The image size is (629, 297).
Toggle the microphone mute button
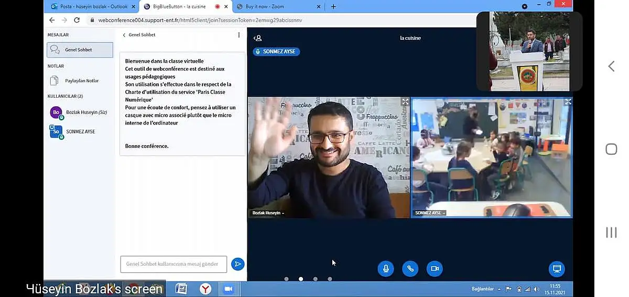[x=386, y=269]
